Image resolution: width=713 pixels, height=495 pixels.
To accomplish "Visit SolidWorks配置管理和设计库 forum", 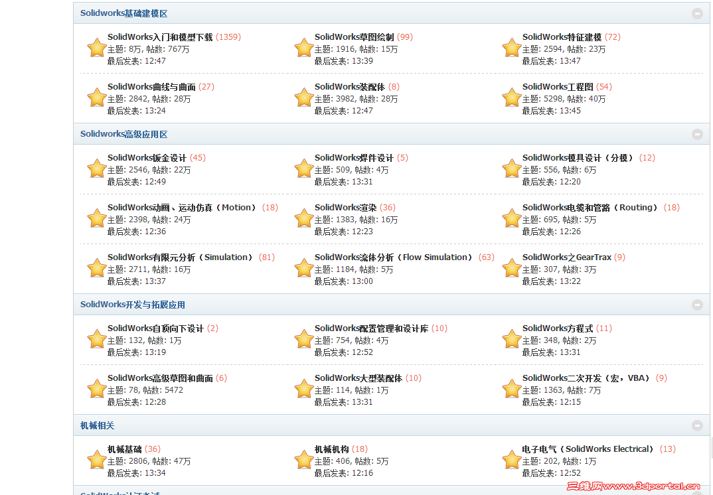I will [372, 328].
